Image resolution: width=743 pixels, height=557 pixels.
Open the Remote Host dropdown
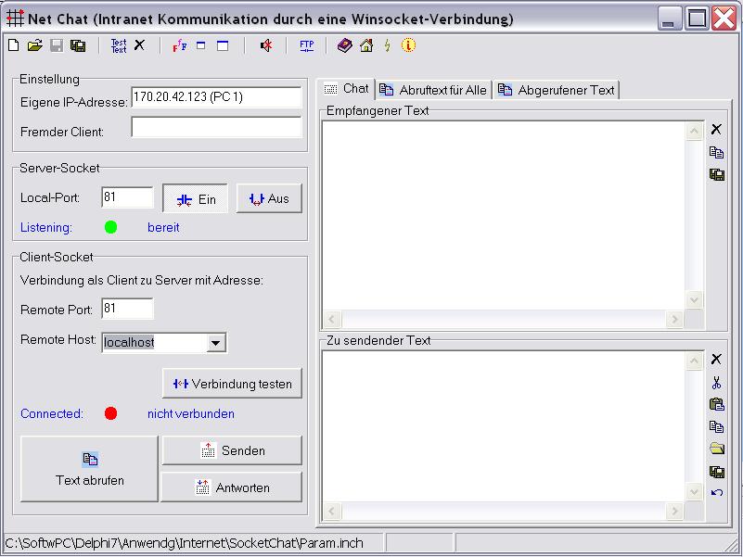tap(216, 343)
